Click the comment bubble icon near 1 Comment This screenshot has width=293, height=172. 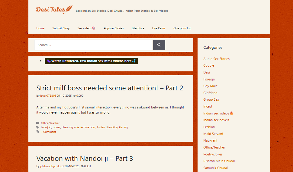38,132
